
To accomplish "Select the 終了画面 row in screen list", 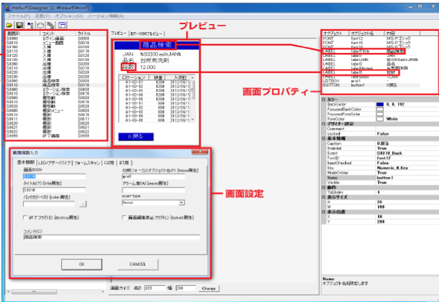I will [56, 136].
